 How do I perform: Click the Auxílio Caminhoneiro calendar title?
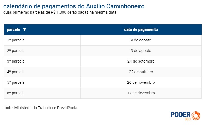point(74,6)
